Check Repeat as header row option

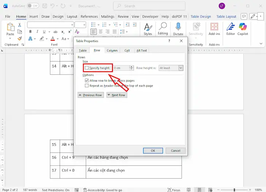(87, 86)
